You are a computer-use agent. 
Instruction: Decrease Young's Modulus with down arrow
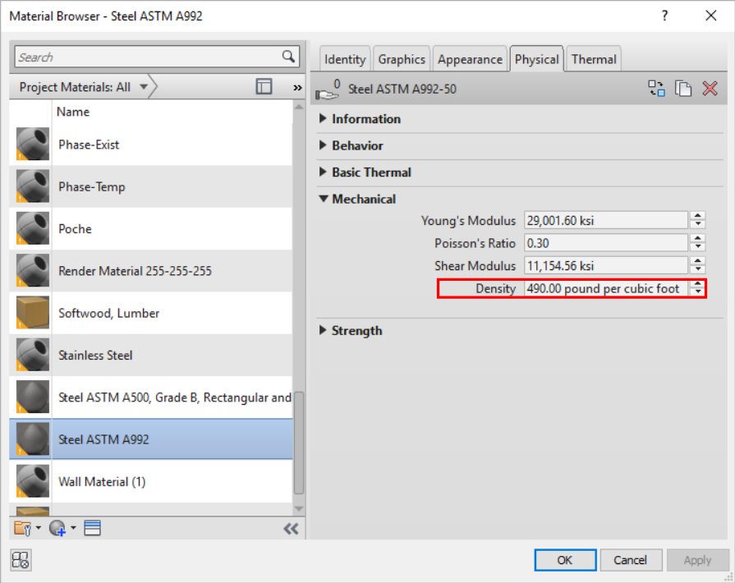click(698, 224)
